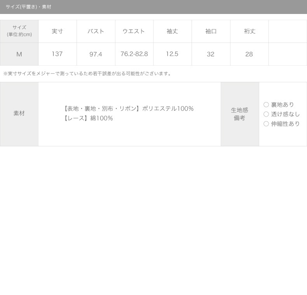
Task: Click the 透け感なし text
Action: point(285,114)
